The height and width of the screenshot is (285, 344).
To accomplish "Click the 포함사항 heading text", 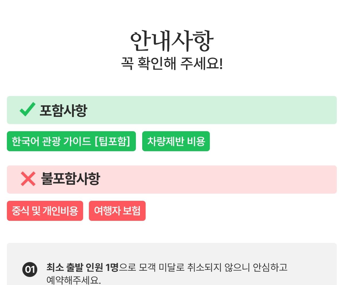I will click(63, 111).
